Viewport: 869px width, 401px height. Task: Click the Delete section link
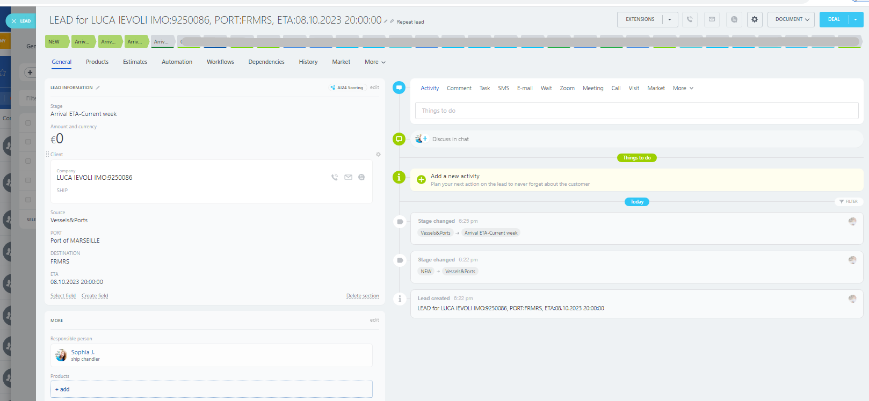tap(363, 296)
